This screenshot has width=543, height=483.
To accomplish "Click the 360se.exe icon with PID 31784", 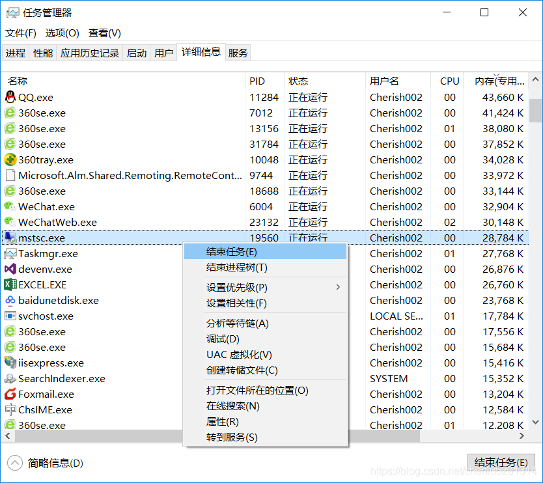I will point(10,144).
